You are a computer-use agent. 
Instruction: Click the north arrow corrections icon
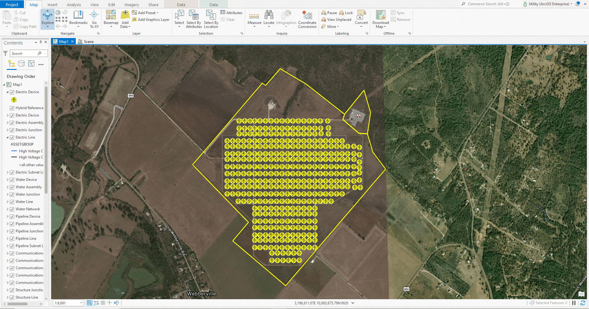pyautogui.click(x=116, y=303)
